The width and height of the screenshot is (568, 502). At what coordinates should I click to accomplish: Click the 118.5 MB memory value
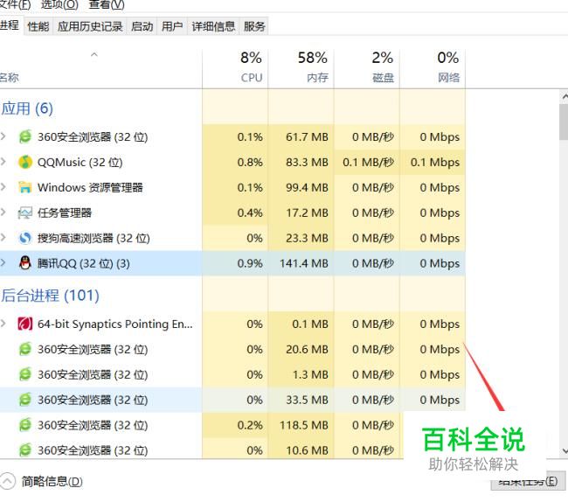pyautogui.click(x=303, y=425)
